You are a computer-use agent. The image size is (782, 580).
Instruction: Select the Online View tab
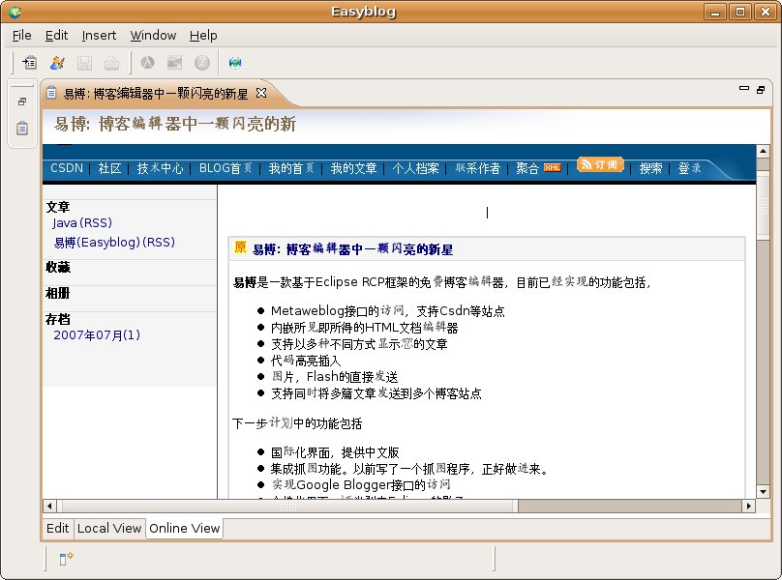184,528
